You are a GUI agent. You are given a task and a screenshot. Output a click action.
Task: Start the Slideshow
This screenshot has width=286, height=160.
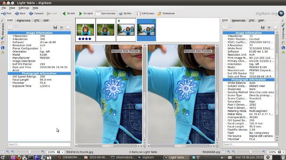point(166,13)
